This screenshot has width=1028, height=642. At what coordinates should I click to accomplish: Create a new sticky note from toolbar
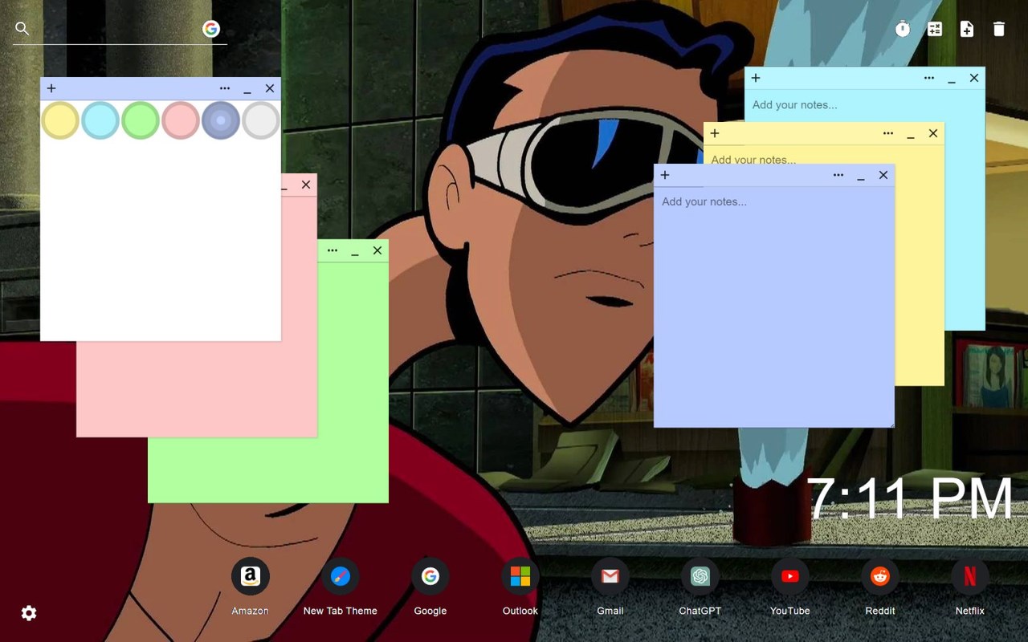tap(967, 29)
